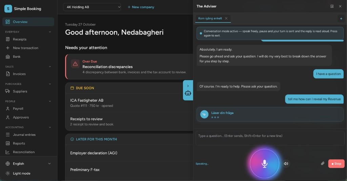Click the Overview grid icon in sidebar
Image resolution: width=347 pixels, height=181 pixels.
[x=8, y=22]
